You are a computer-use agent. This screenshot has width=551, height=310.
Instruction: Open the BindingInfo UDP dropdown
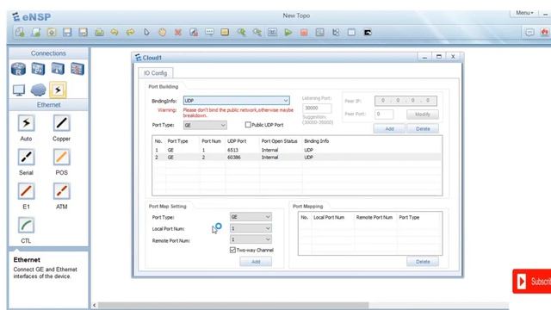pos(236,101)
